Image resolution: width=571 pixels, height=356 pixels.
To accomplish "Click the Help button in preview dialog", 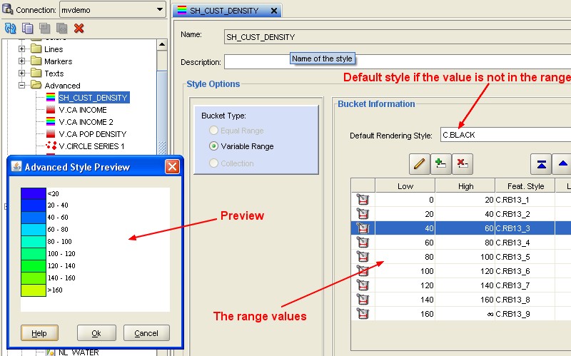I will click(x=39, y=333).
